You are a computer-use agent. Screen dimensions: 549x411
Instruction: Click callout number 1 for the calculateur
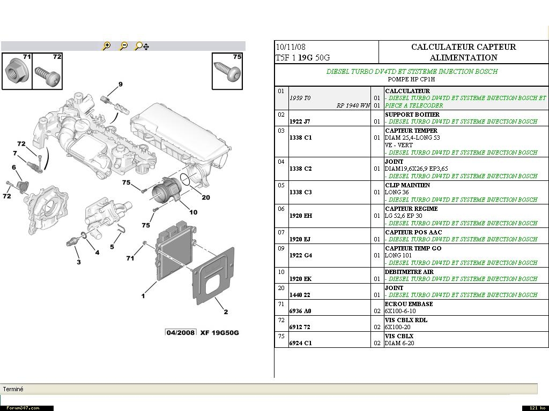pyautogui.click(x=143, y=296)
